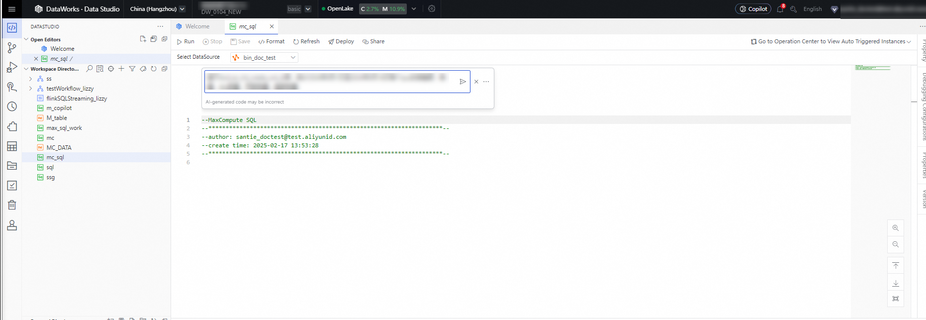926x320 pixels.
Task: Zoom in on the editor canvas
Action: click(x=896, y=228)
